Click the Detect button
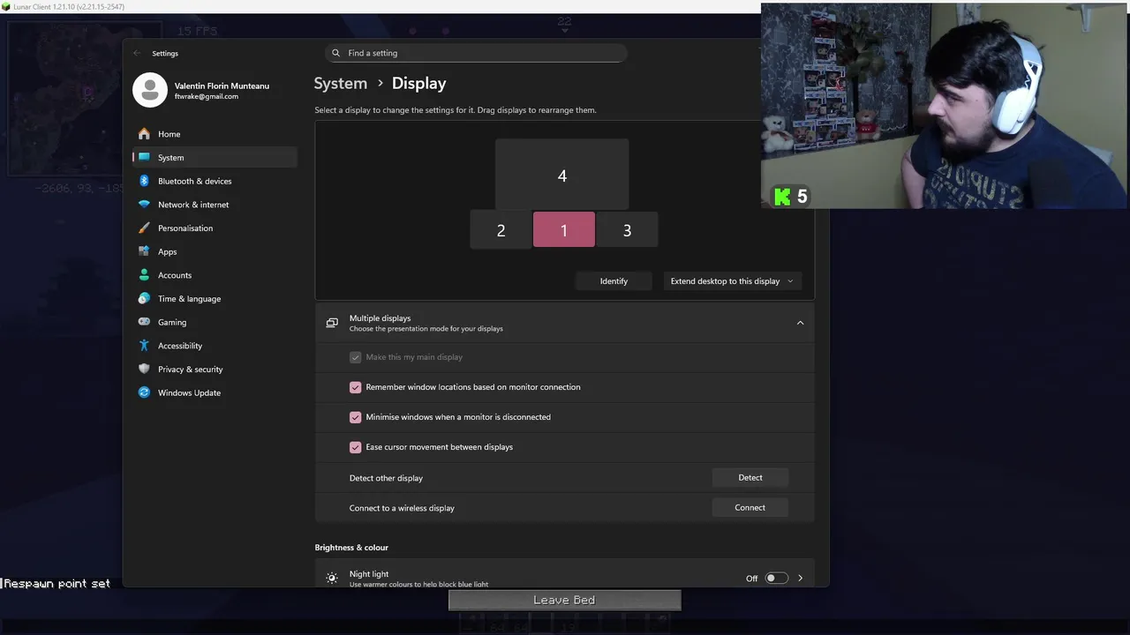1130x635 pixels. pos(750,477)
